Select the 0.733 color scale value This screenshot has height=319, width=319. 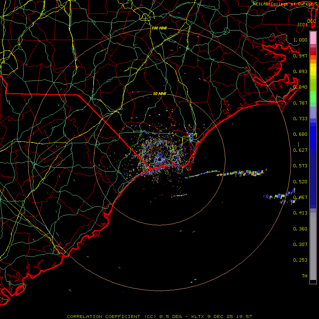tap(300, 119)
